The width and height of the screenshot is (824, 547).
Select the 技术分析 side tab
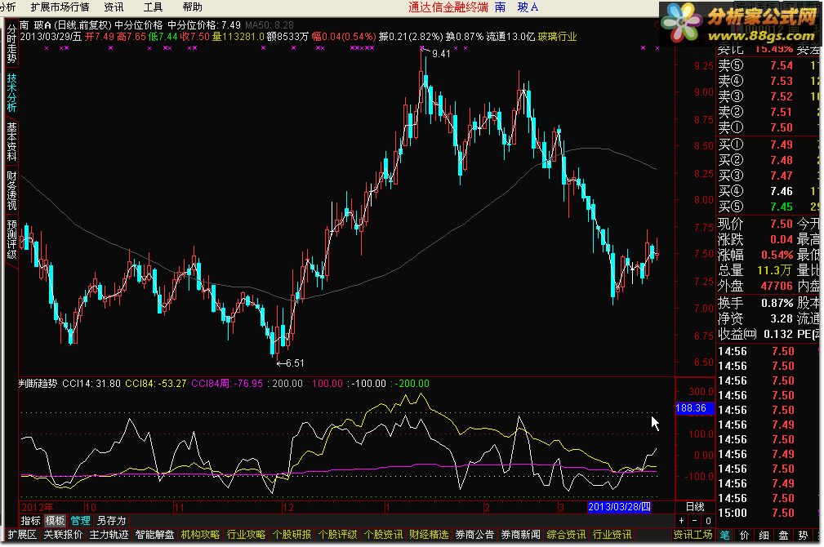coord(11,92)
